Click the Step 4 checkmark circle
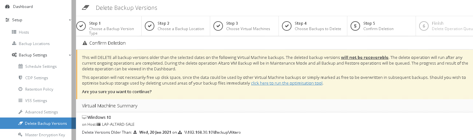473x140 pixels. coord(287,26)
